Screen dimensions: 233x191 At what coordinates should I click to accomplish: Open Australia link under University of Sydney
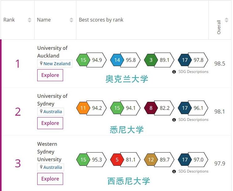coord(53,112)
